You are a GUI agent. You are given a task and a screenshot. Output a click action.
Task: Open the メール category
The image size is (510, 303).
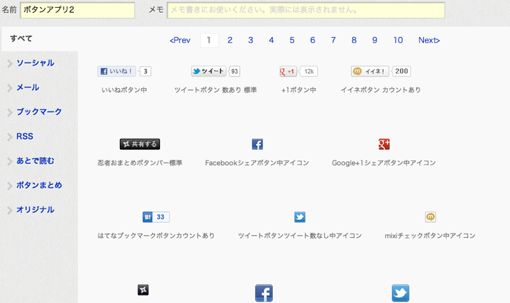tap(27, 87)
